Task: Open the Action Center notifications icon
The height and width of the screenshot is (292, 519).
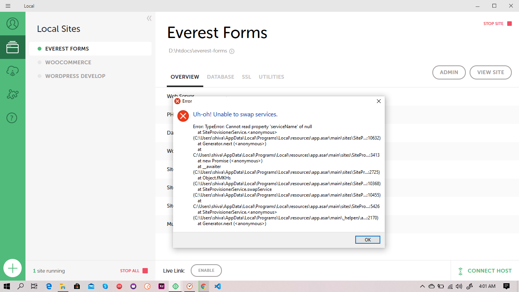Action: pyautogui.click(x=506, y=286)
